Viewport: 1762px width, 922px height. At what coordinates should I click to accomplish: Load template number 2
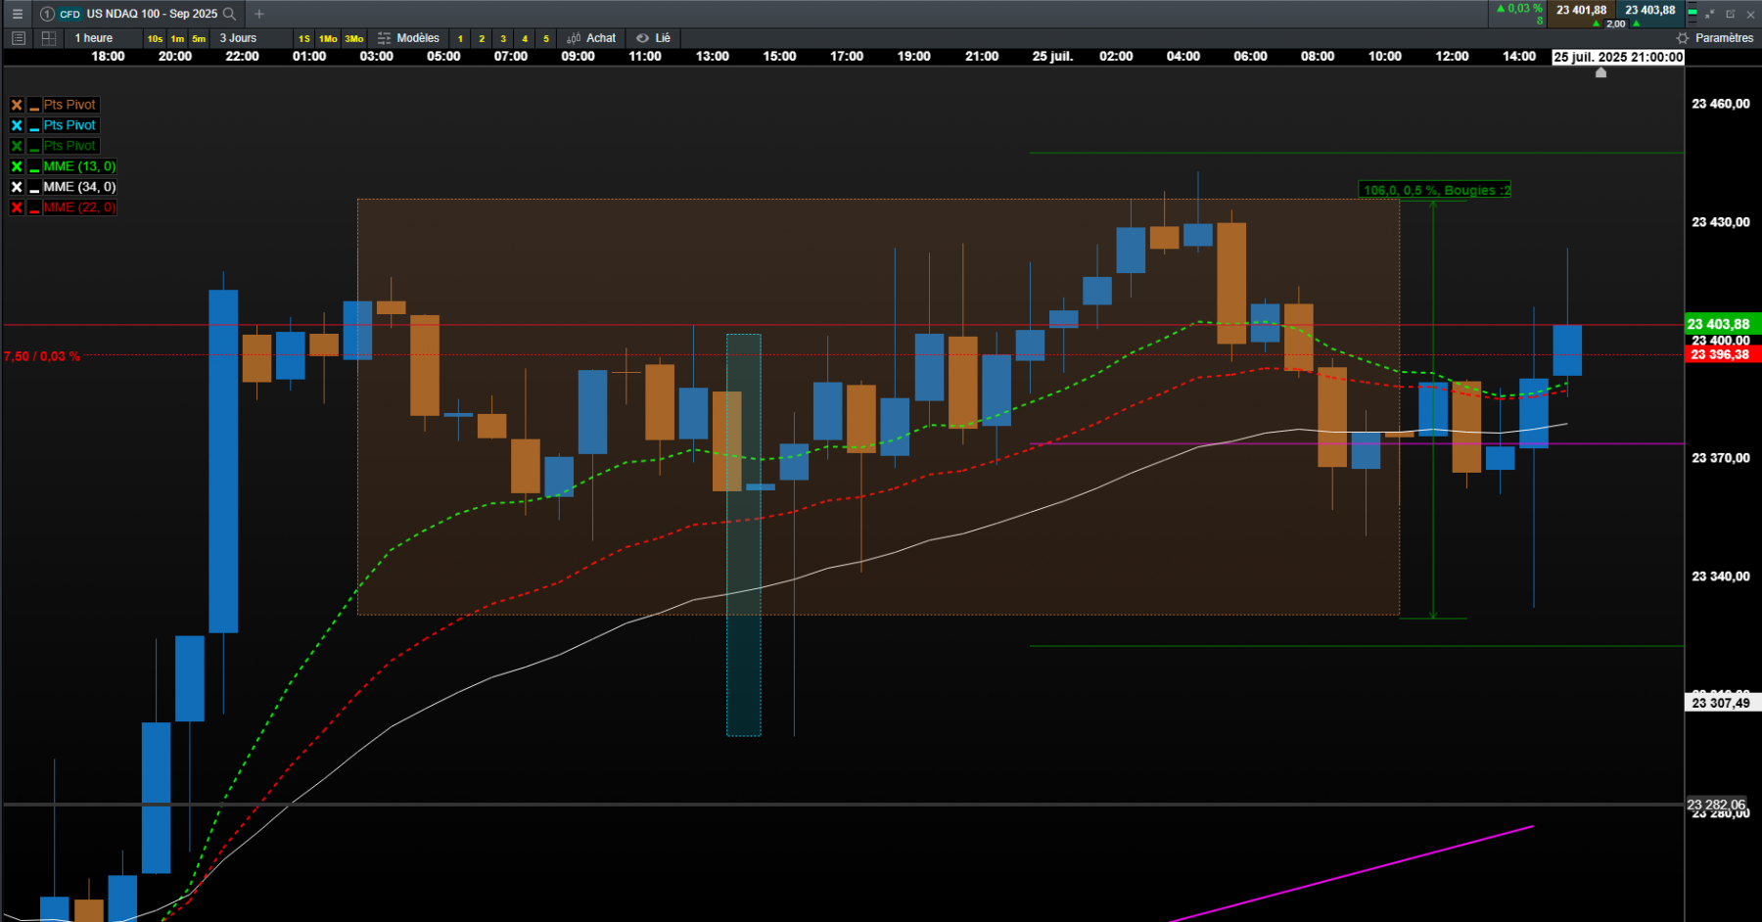pos(482,39)
